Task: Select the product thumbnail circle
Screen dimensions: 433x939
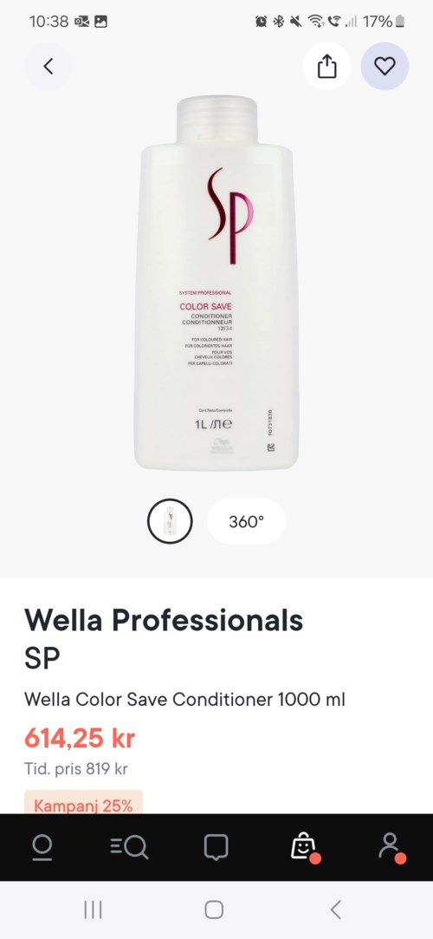Action: point(170,521)
